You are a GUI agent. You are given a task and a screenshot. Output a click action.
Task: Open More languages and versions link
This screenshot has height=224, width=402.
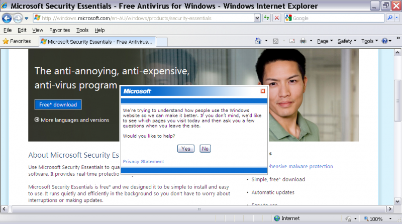(x=72, y=120)
